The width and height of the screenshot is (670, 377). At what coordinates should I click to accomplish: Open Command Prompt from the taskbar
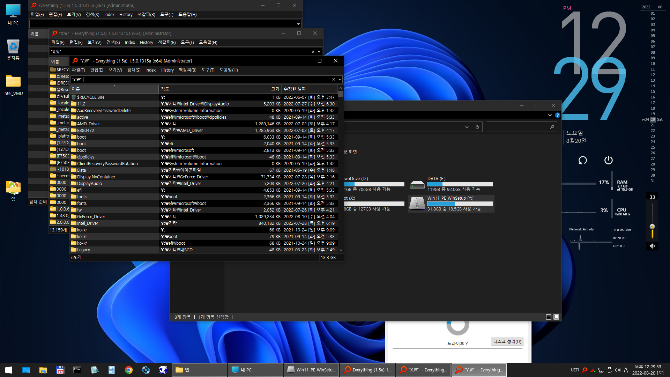coord(77,370)
